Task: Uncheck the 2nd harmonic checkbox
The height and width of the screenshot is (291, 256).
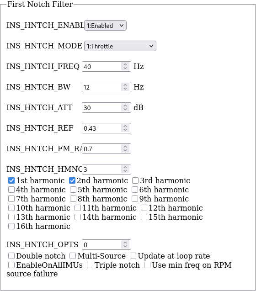Action: click(x=72, y=180)
